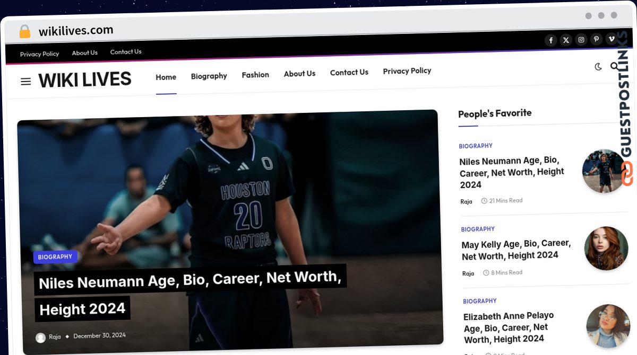The height and width of the screenshot is (355, 637).
Task: Open the site search
Action: coord(614,66)
